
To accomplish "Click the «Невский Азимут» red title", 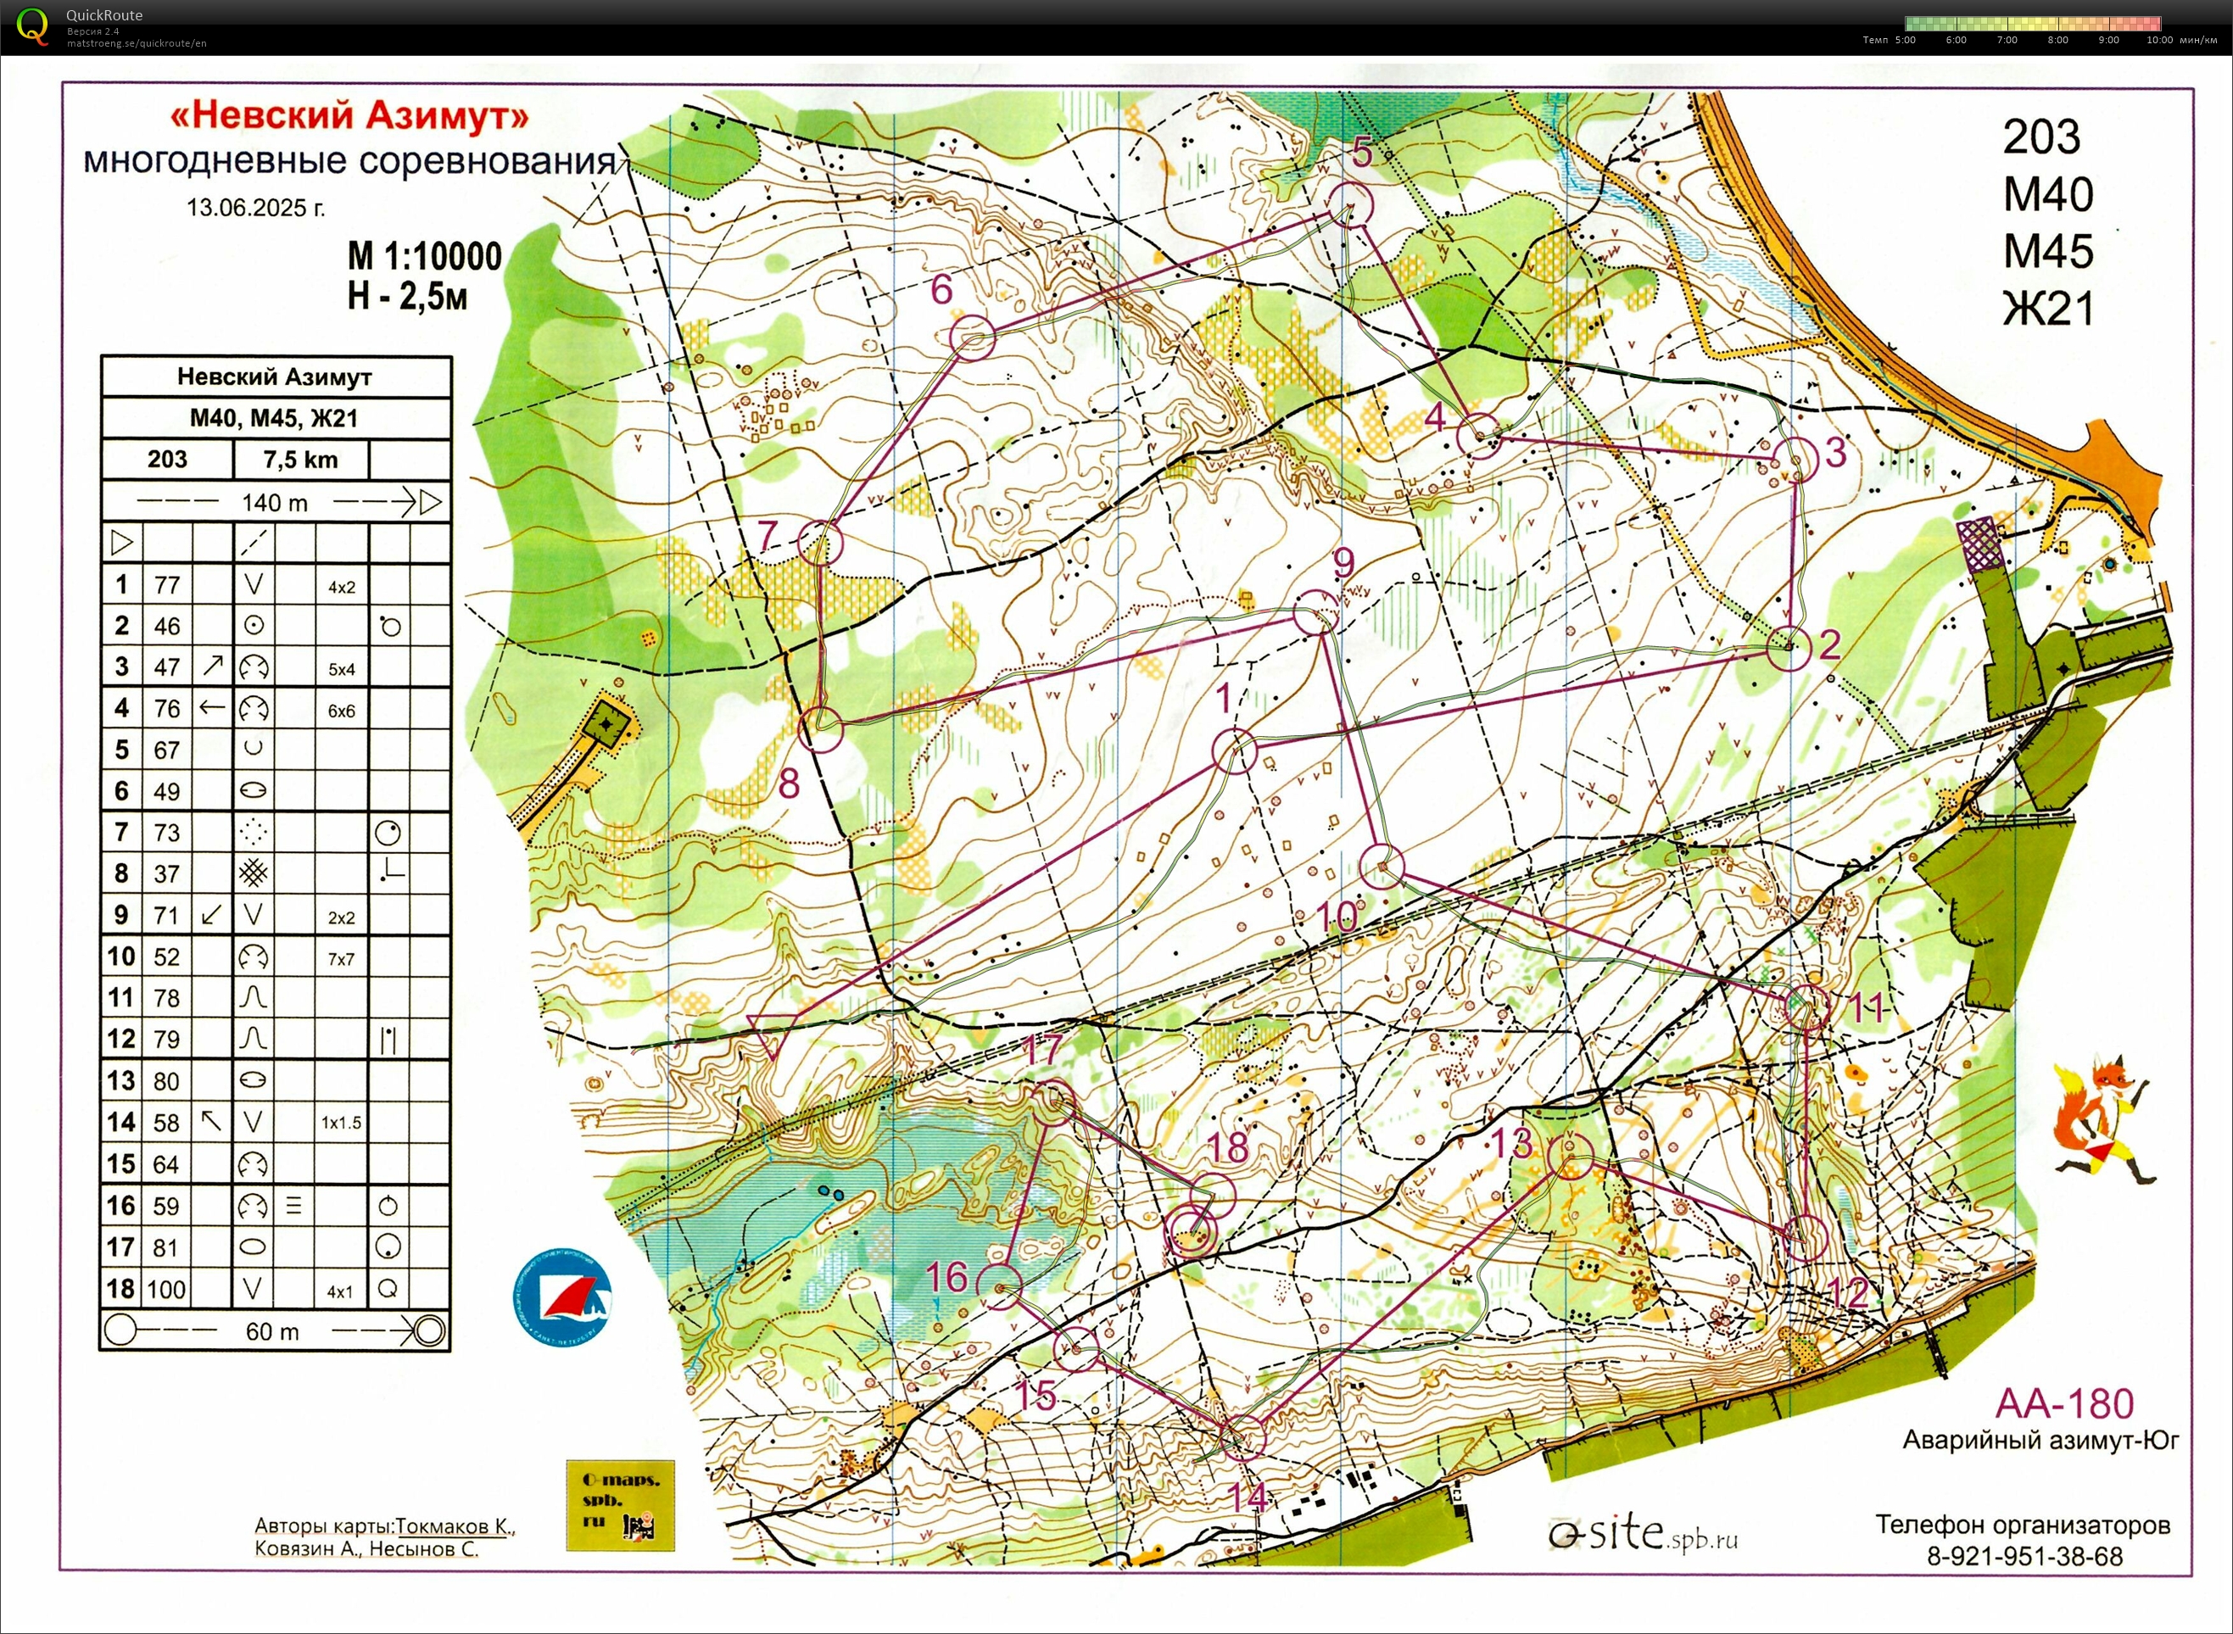I will (350, 115).
